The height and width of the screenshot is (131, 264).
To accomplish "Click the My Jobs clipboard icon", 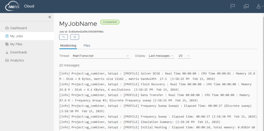I will 7,36.
